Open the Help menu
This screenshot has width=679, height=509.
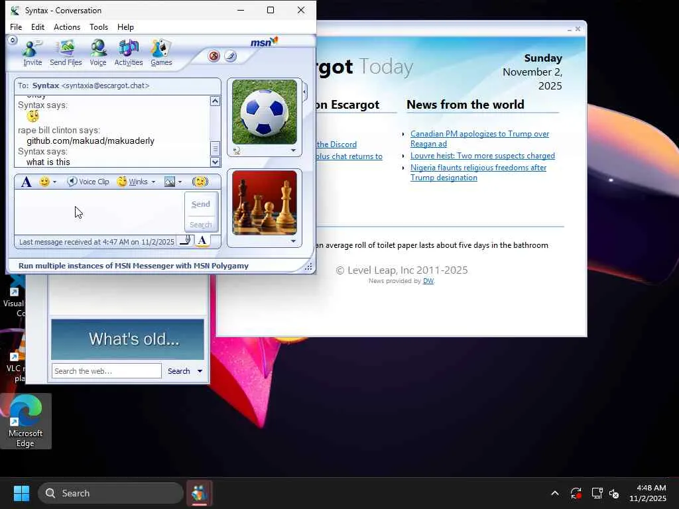pyautogui.click(x=125, y=27)
